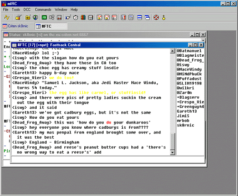Viewport: 238px width, 196px height.
Task: Click the yellow 'we do too!' message
Action: click(x=61, y=78)
